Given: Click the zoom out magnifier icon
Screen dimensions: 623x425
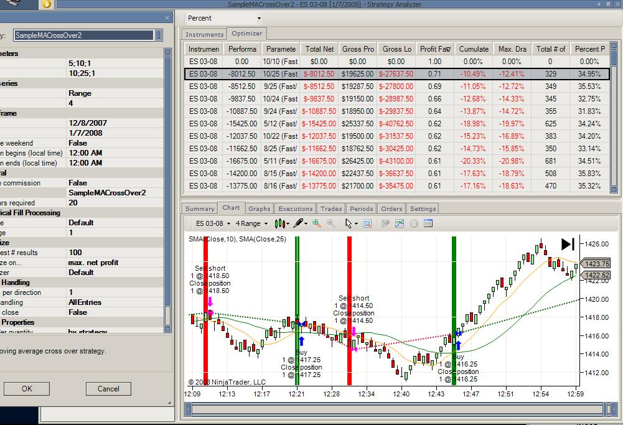Looking at the screenshot, I should pyautogui.click(x=331, y=223).
